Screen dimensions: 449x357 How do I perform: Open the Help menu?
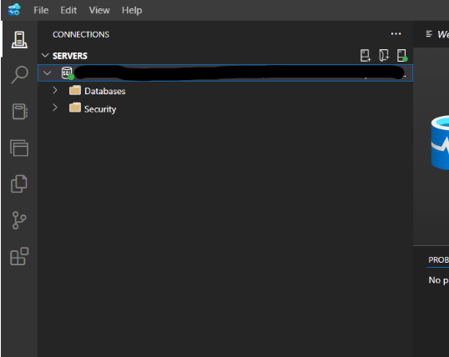click(x=132, y=10)
